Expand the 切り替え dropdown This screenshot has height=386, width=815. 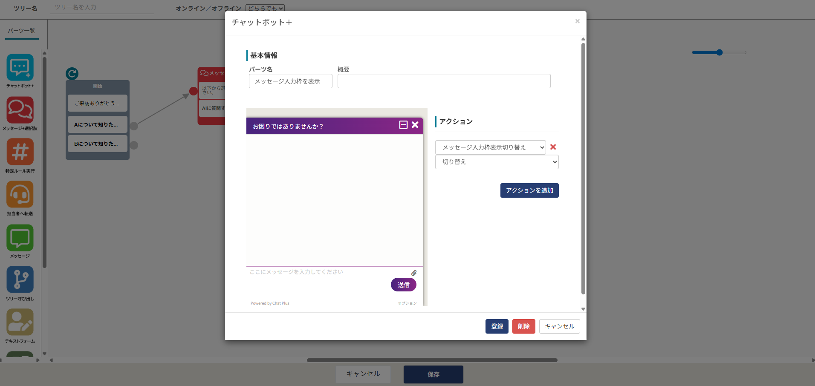(497, 162)
